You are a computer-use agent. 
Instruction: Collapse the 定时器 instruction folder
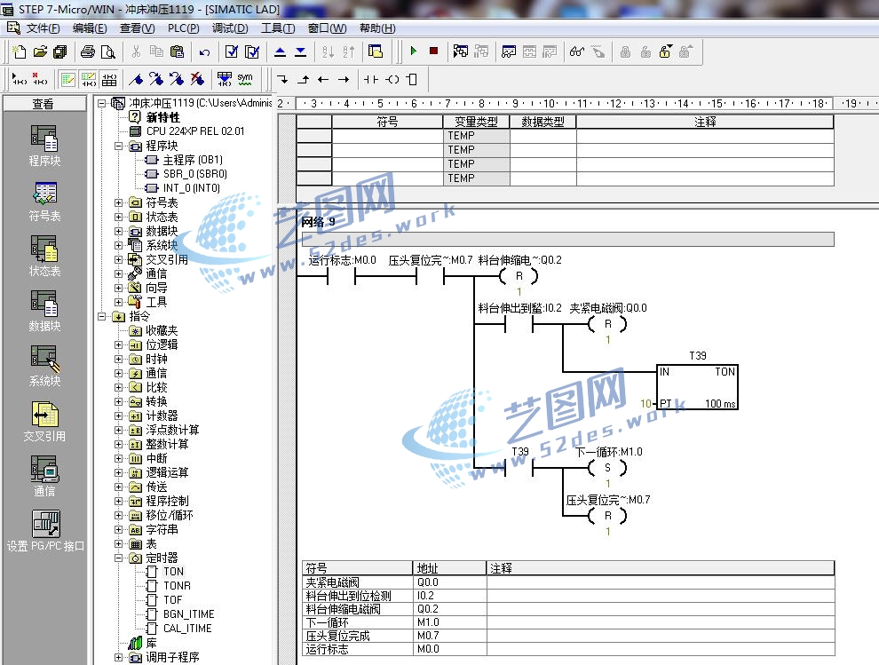point(118,558)
